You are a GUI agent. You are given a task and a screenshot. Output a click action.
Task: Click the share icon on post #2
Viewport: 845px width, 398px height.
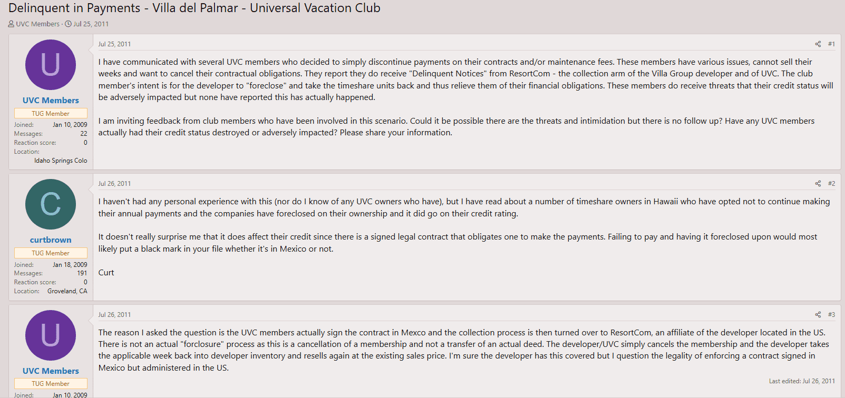pyautogui.click(x=818, y=184)
